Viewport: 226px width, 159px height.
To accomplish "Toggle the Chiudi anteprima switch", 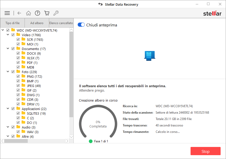I will (x=81, y=25).
